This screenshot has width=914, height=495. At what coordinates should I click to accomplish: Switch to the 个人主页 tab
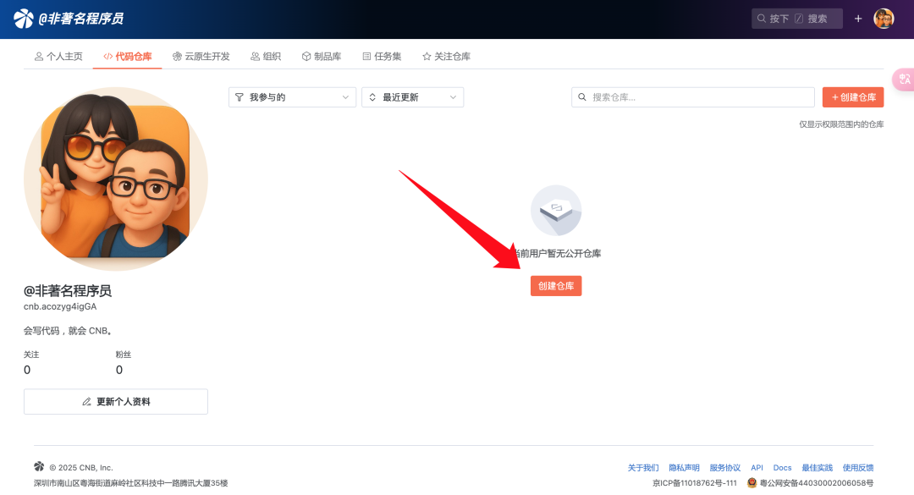(x=58, y=56)
